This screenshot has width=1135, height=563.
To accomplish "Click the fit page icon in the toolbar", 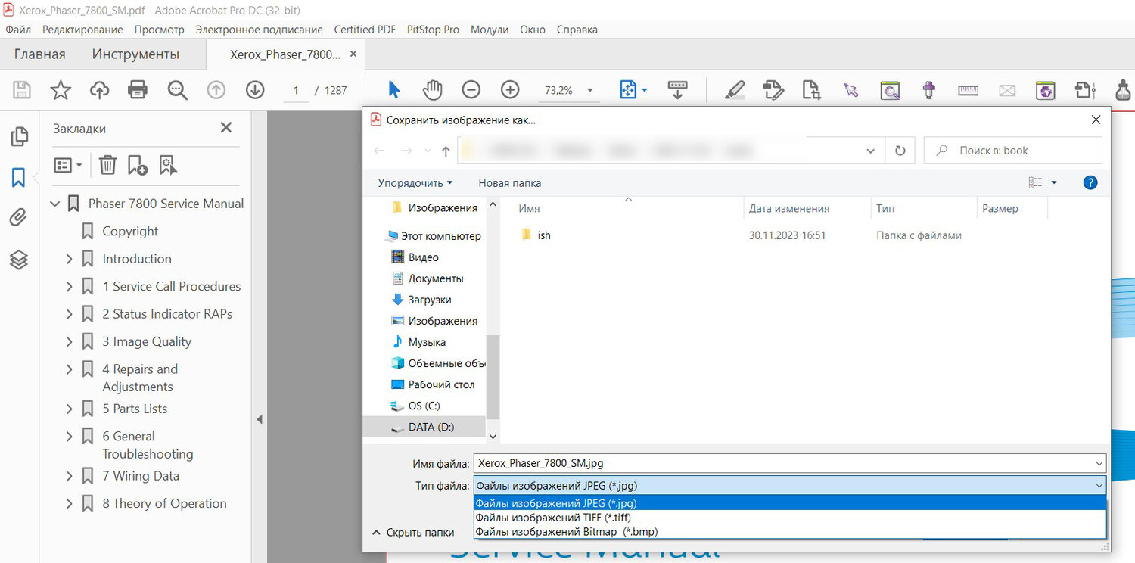I will click(x=628, y=90).
